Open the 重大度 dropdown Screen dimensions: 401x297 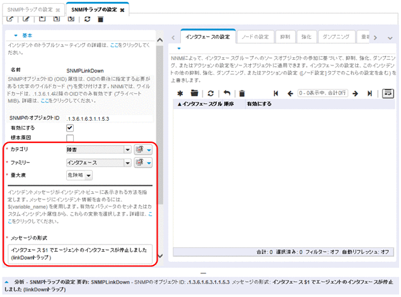tap(88, 176)
